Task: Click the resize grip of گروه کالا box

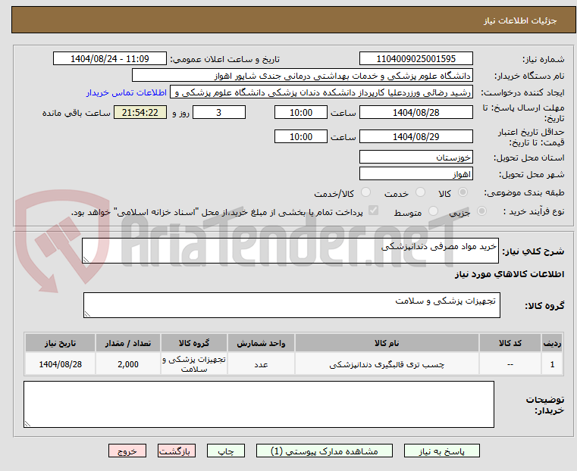Action: pyautogui.click(x=87, y=313)
